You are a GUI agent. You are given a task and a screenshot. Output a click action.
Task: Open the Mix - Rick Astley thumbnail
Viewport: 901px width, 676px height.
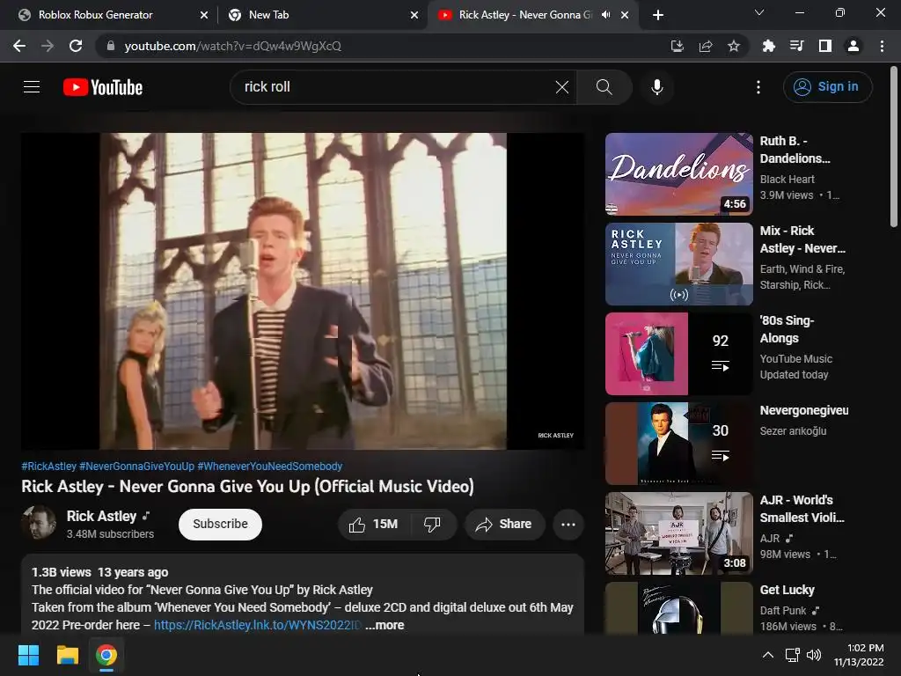pyautogui.click(x=679, y=264)
